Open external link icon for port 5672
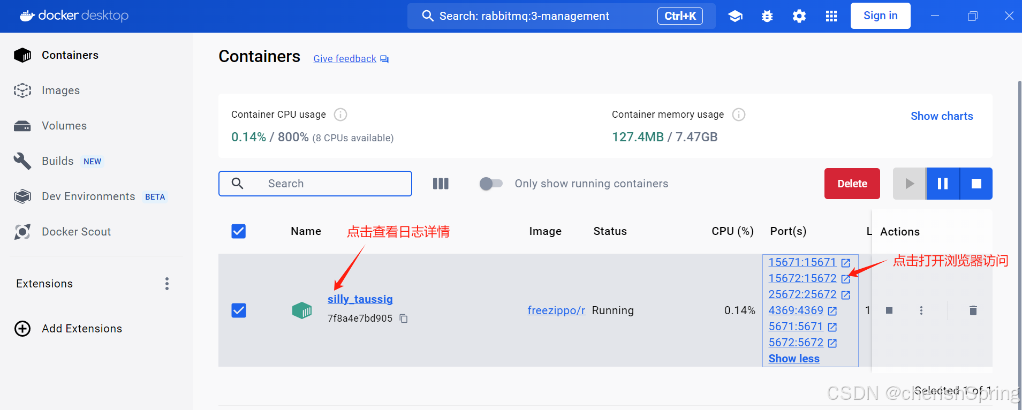The height and width of the screenshot is (410, 1022). coord(832,343)
